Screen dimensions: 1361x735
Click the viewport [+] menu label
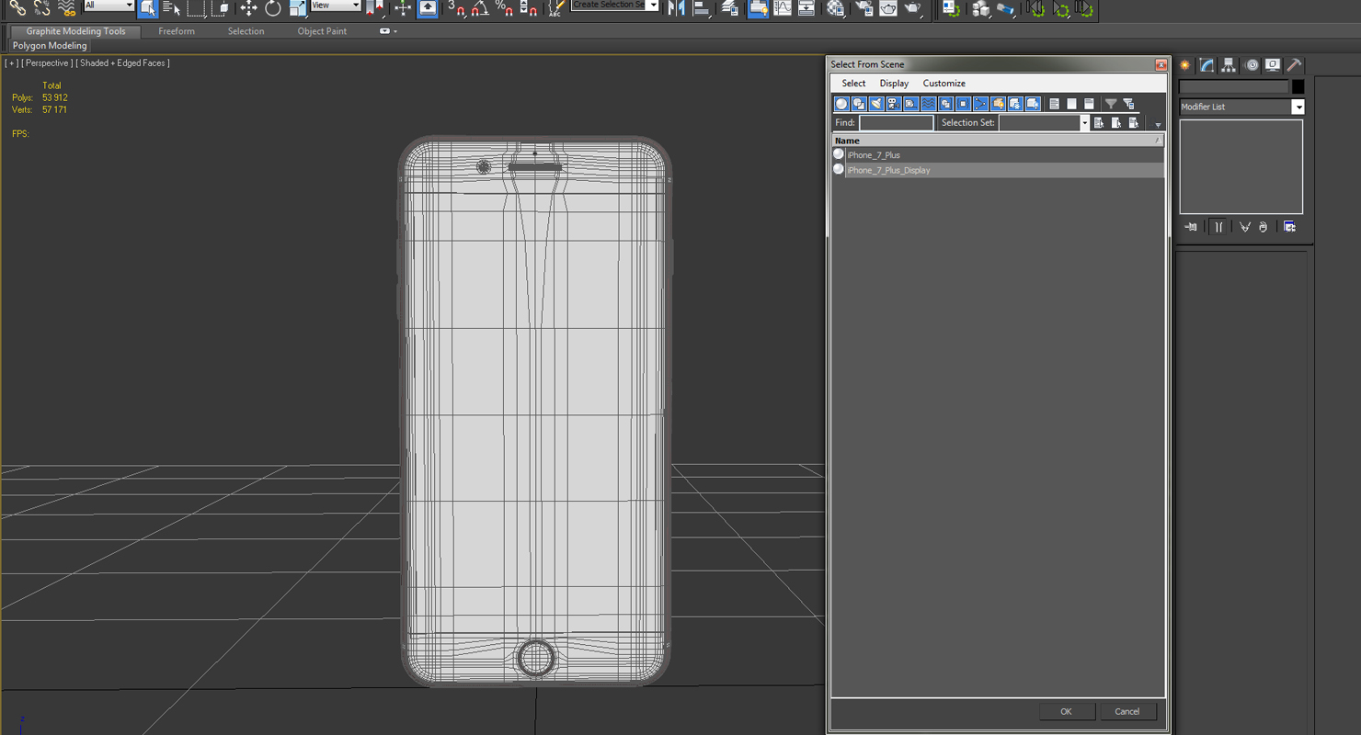[x=11, y=63]
